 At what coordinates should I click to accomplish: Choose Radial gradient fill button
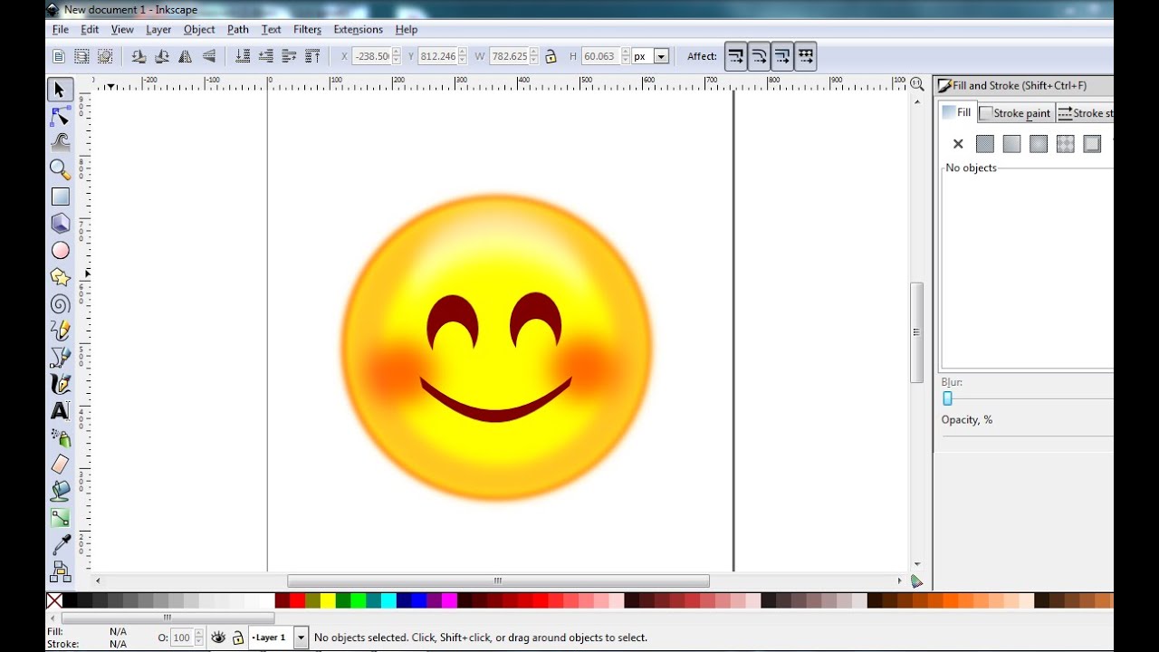1039,144
